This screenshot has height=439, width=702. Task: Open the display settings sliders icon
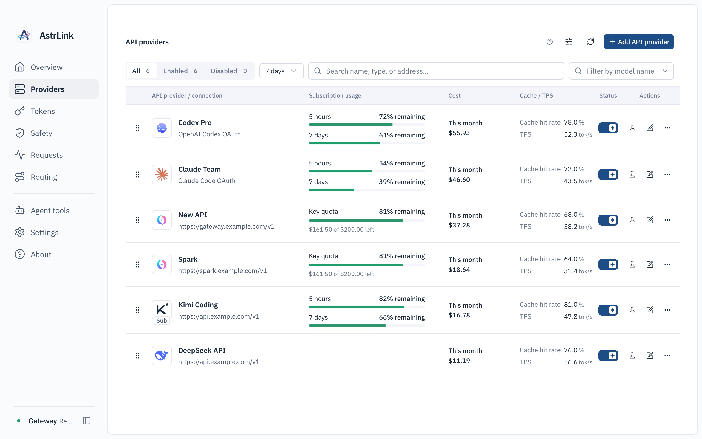568,42
